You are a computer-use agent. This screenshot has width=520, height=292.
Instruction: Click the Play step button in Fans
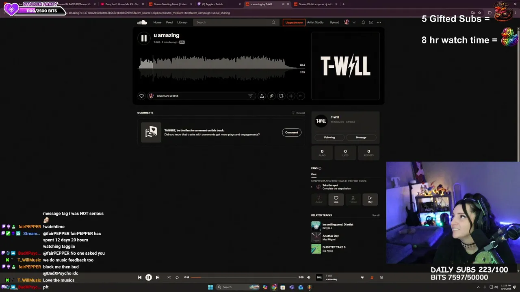tap(370, 200)
